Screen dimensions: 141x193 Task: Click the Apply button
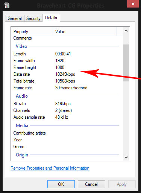122,184
